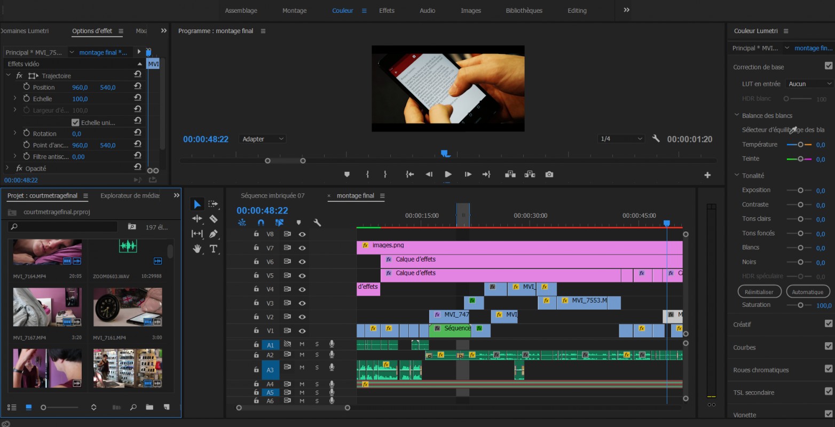The height and width of the screenshot is (427, 835).
Task: Open the Créatif section
Action: pyautogui.click(x=742, y=324)
